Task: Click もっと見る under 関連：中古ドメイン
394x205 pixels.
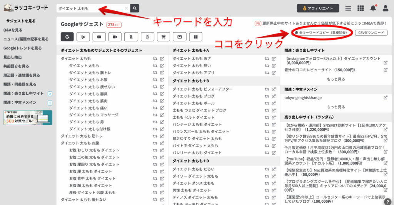Action: point(336,107)
